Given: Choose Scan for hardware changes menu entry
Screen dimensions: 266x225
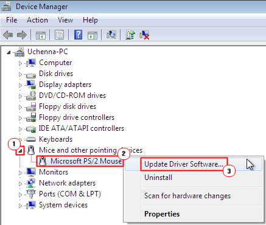Looking at the screenshot, I should 194,196.
